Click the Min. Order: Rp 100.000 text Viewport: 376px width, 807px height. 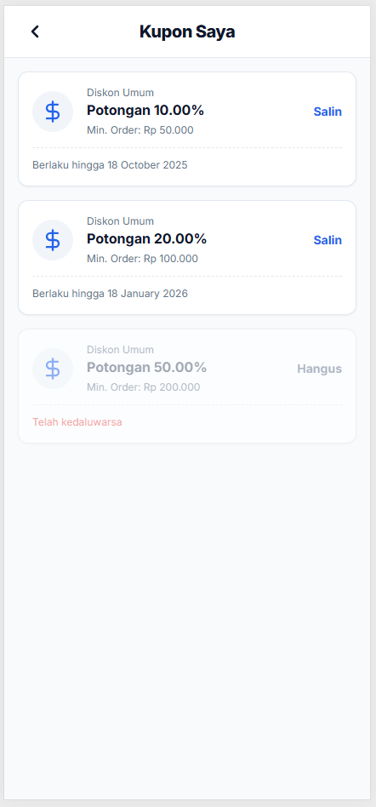pyautogui.click(x=142, y=259)
